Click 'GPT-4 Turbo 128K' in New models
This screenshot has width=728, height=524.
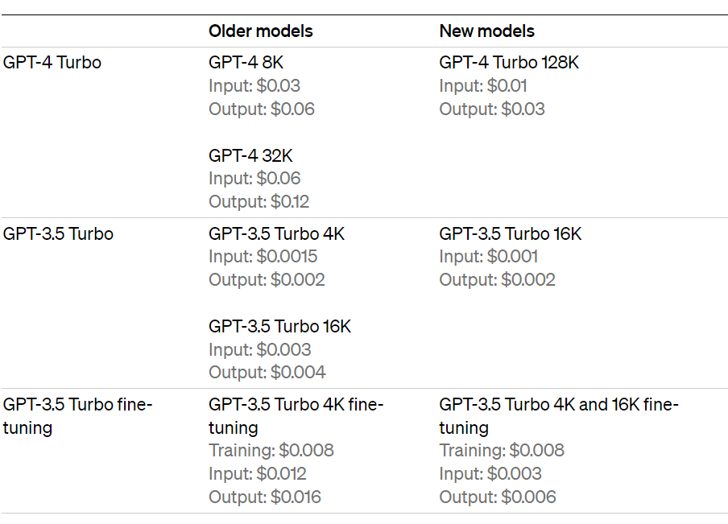pos(509,63)
